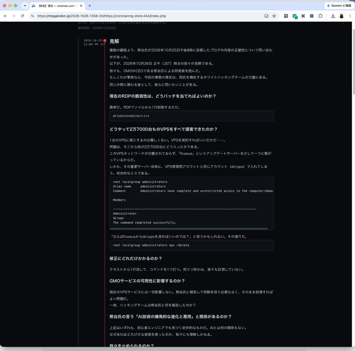Open the gray image extension icon

point(286,16)
